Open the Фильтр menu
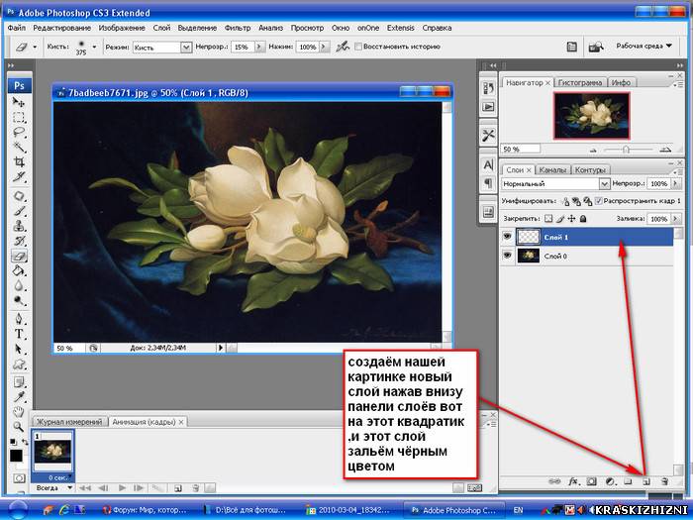Viewport: 693px width, 520px height. [238, 28]
